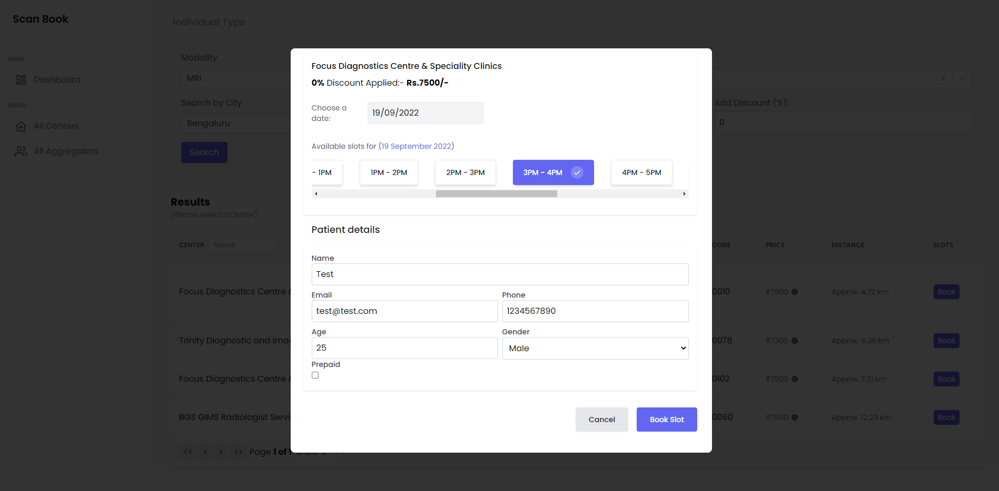
Task: Go to first page with double-left arrows
Action: pos(188,452)
